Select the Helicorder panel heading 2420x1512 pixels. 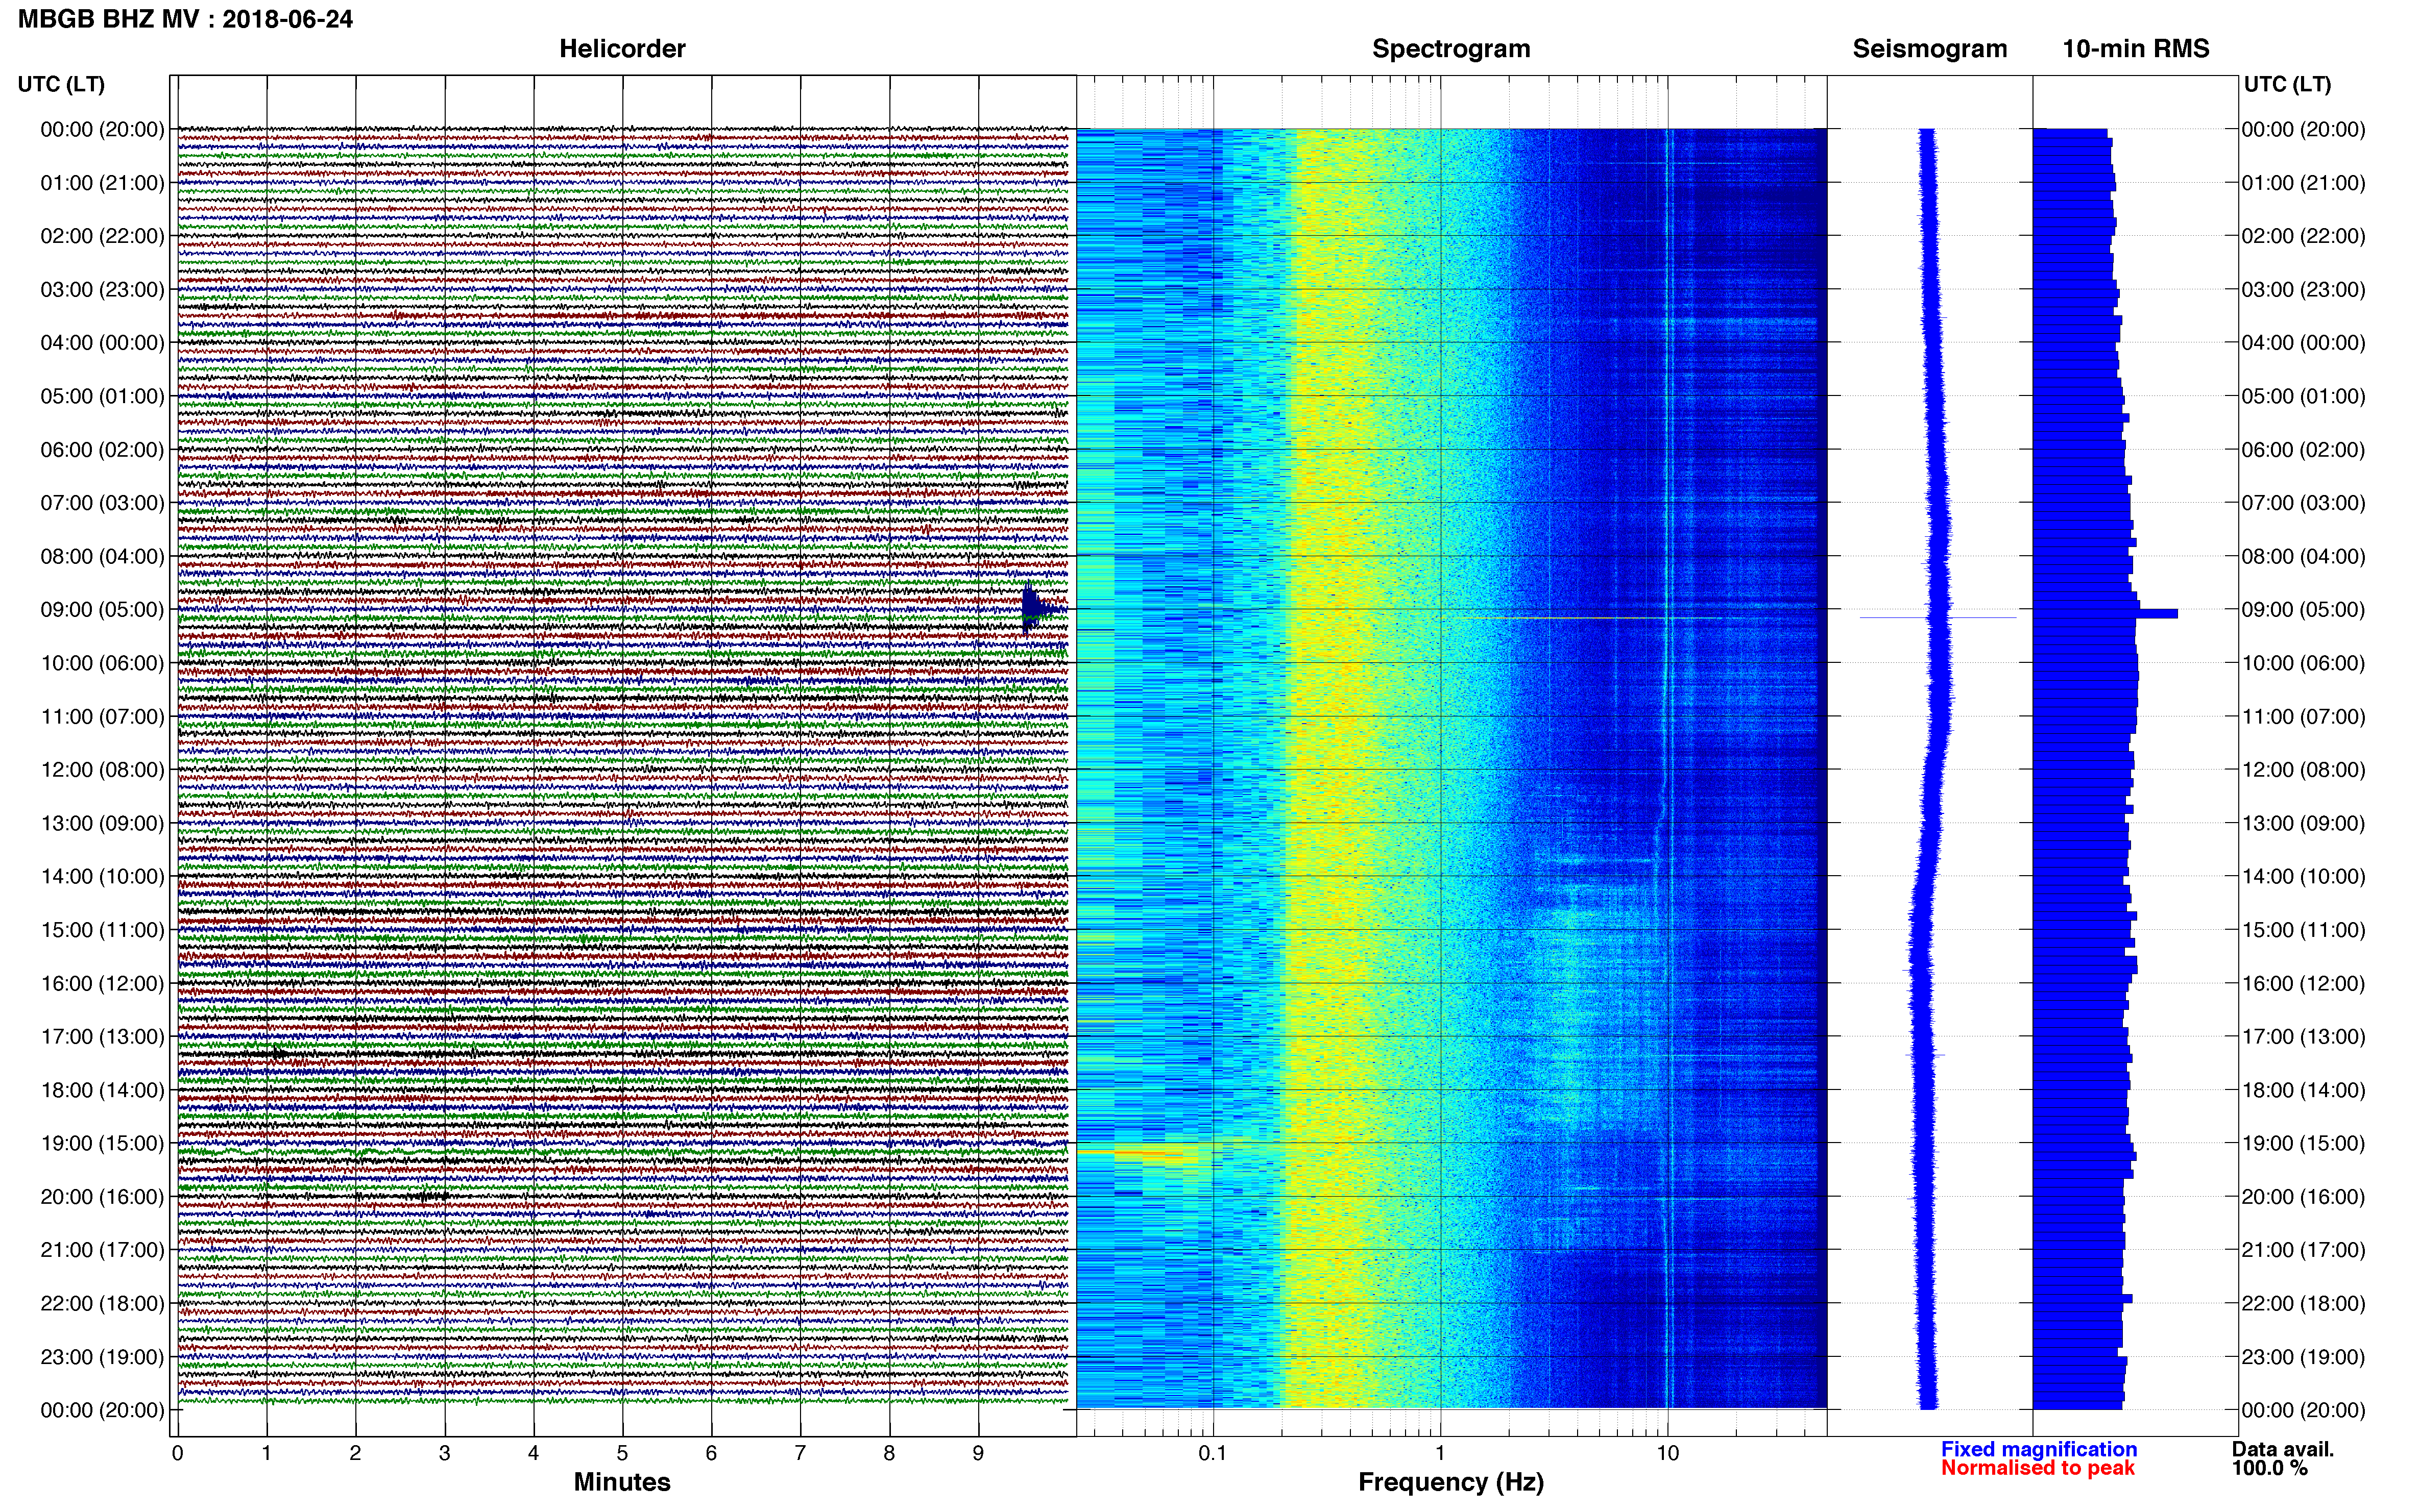click(622, 49)
